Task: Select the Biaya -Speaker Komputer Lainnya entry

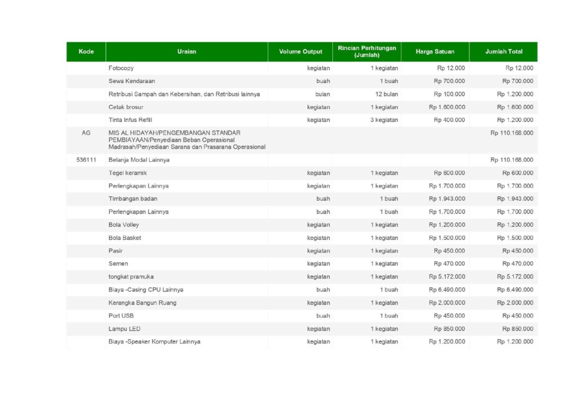Action: coord(154,342)
